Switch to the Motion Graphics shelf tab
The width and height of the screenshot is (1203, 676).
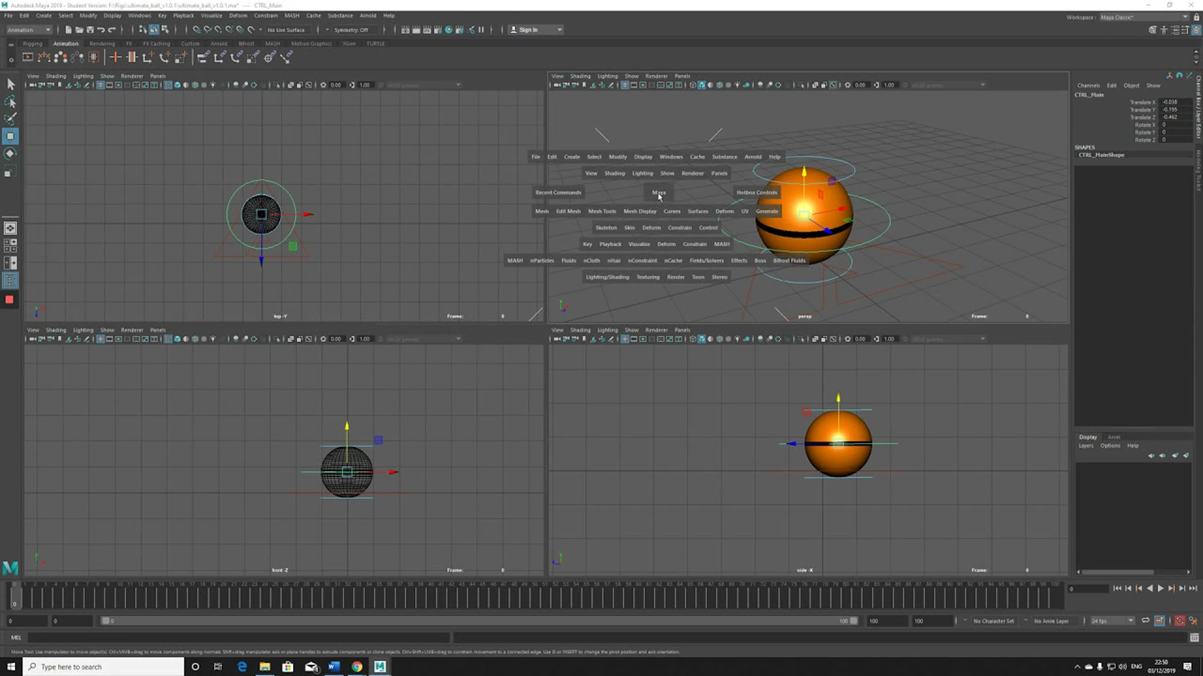point(311,43)
